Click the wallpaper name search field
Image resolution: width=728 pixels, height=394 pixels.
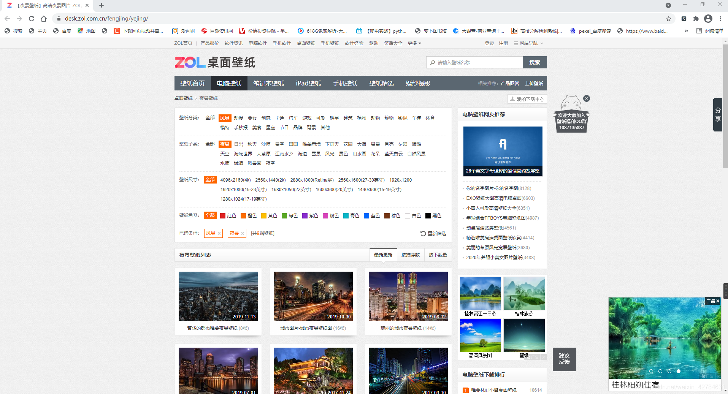(474, 62)
